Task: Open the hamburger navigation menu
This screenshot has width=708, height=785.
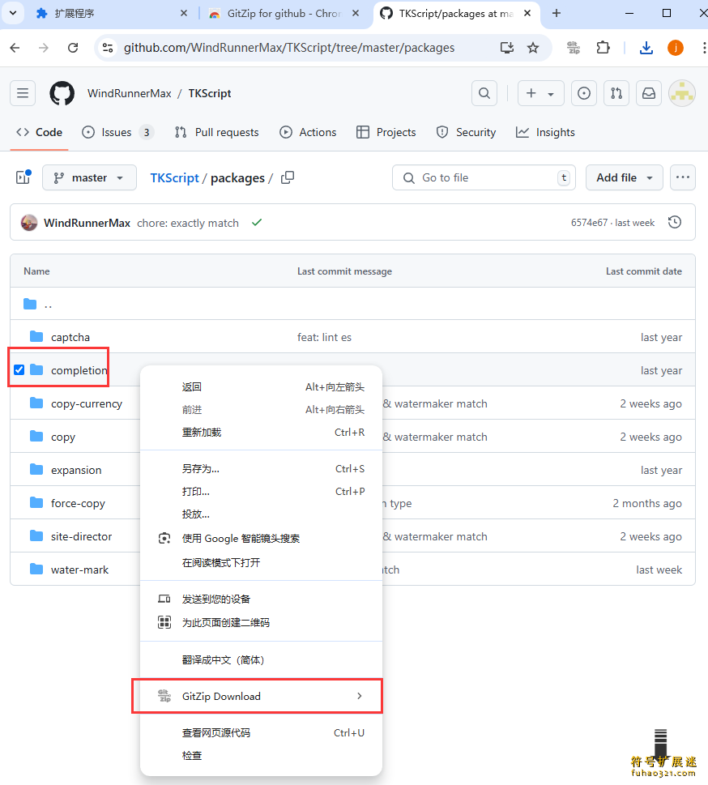Action: [23, 93]
